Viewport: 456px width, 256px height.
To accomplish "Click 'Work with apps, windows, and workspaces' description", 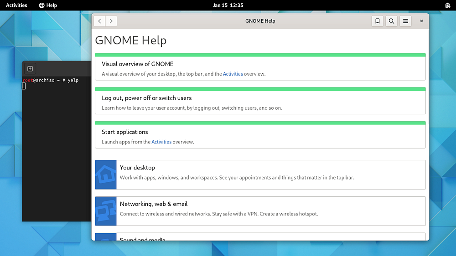I will 237,178.
